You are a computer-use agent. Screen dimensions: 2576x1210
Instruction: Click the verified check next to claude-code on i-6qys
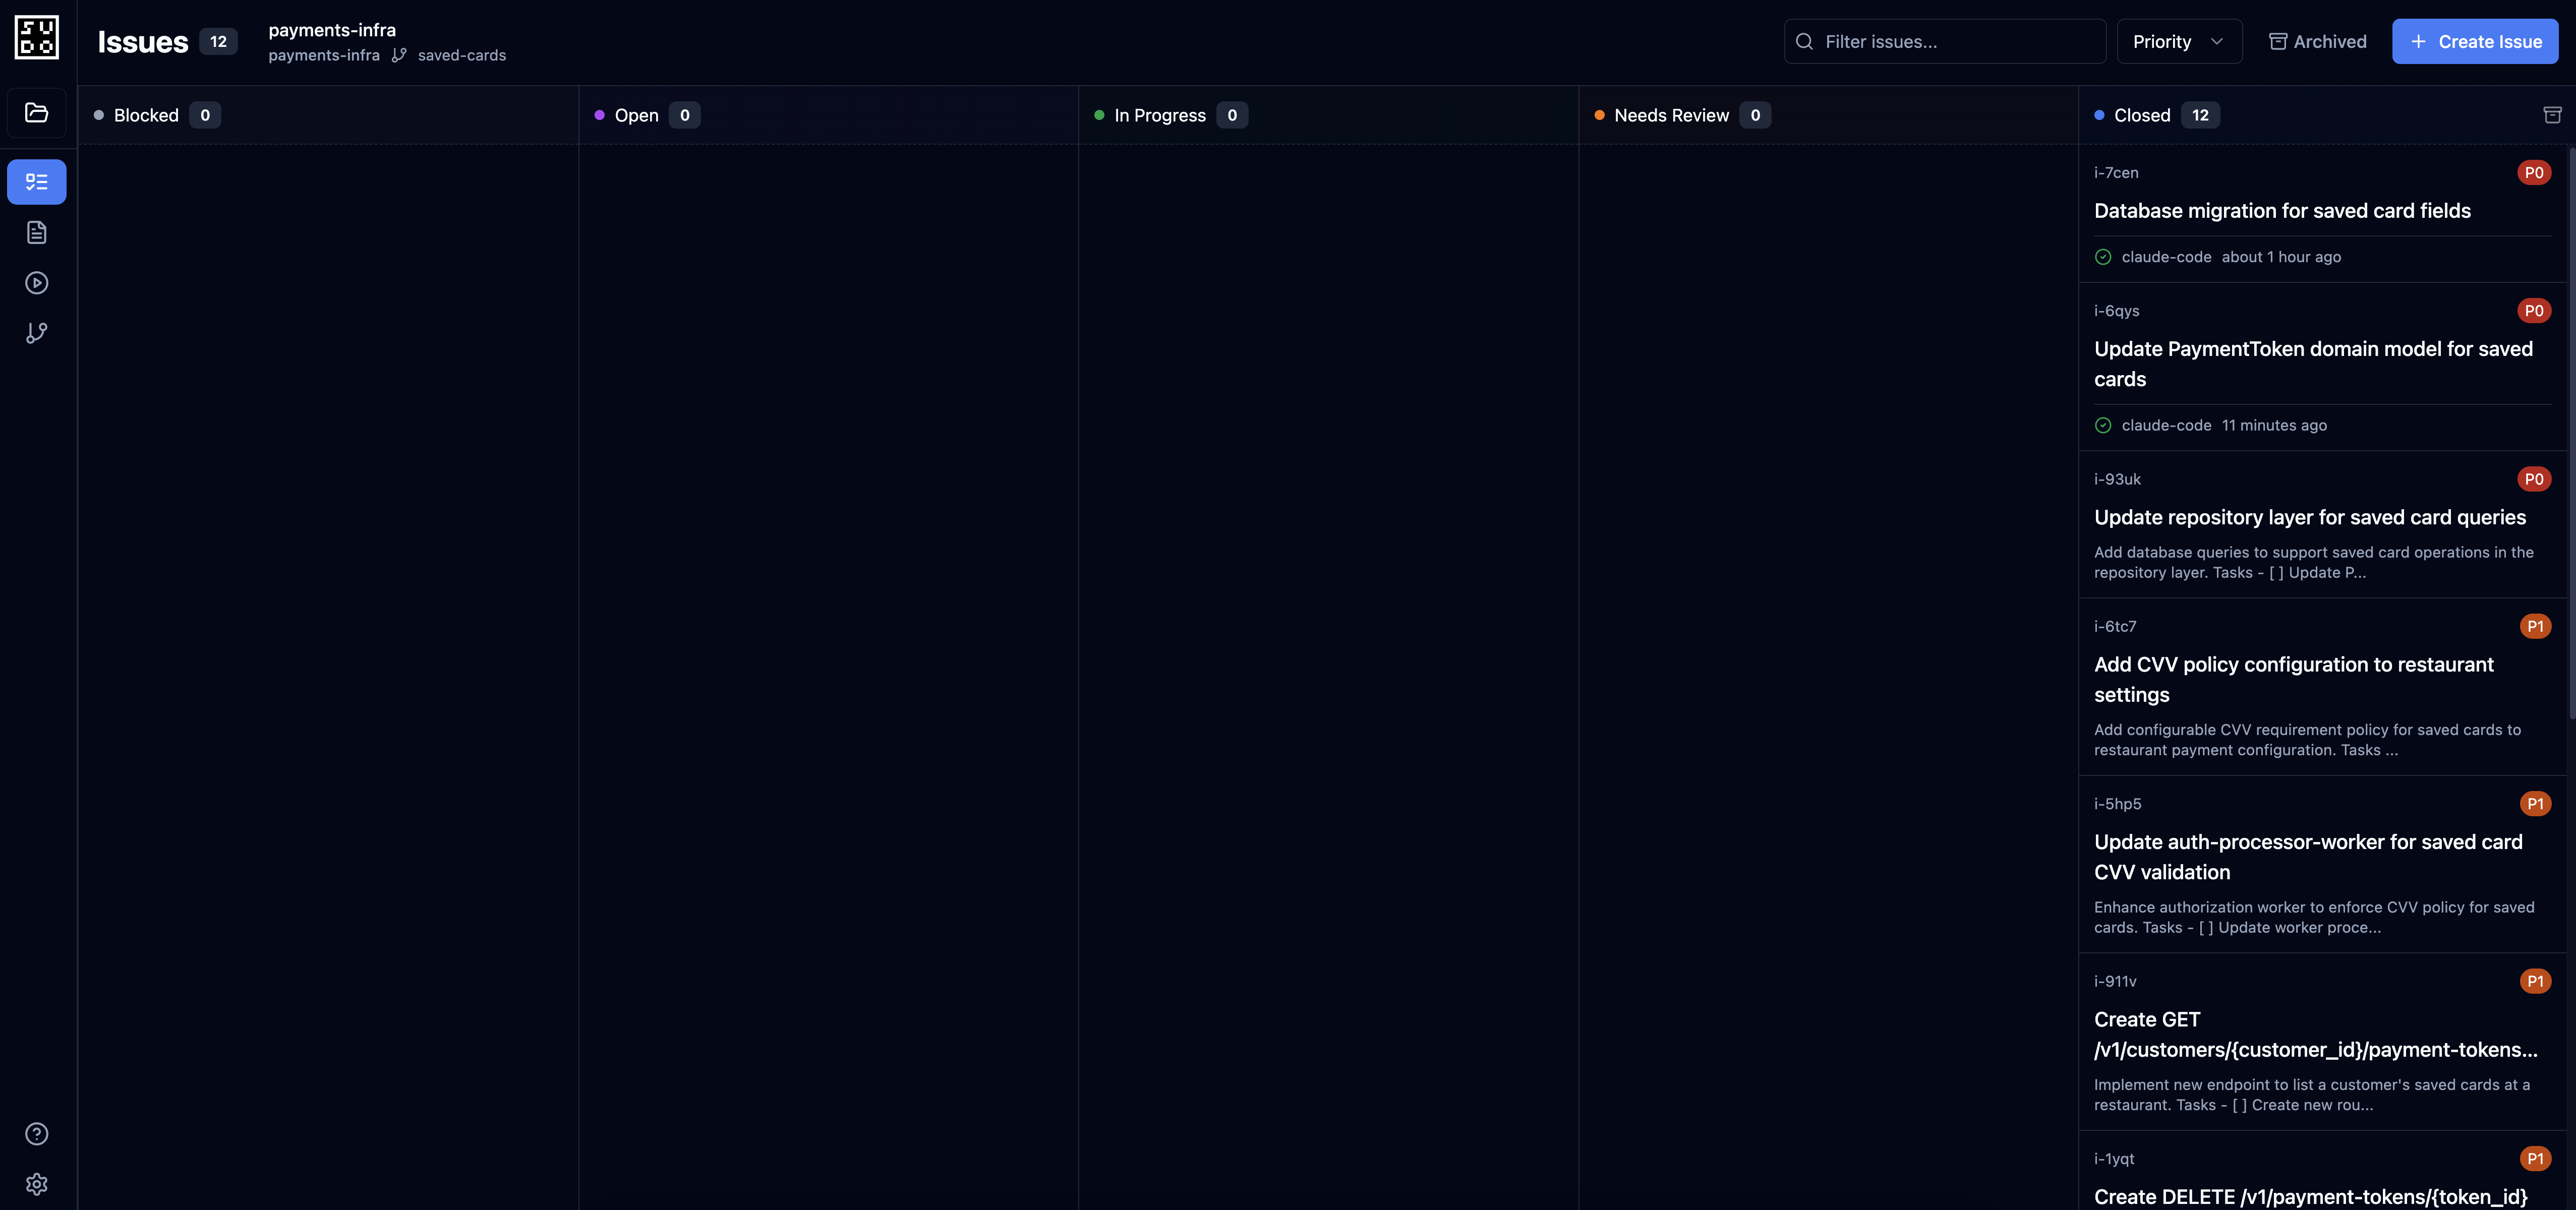[2104, 425]
